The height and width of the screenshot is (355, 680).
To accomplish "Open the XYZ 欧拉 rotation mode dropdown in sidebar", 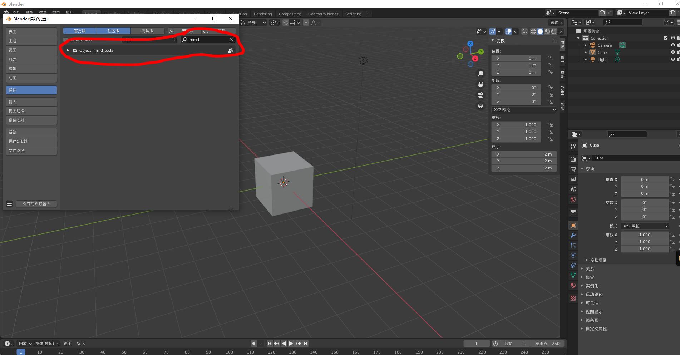I will click(524, 110).
